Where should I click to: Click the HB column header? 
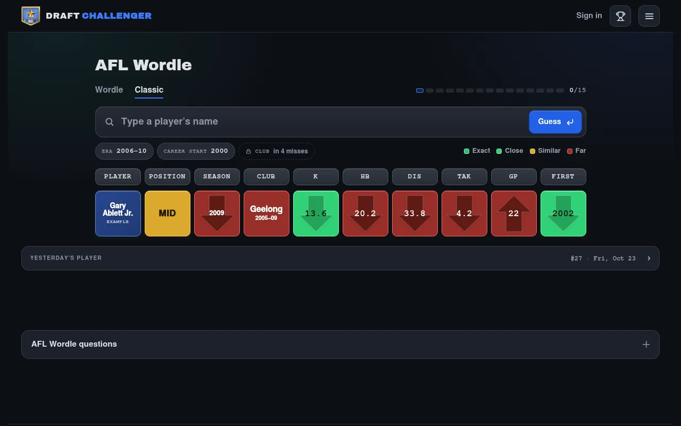click(x=366, y=177)
